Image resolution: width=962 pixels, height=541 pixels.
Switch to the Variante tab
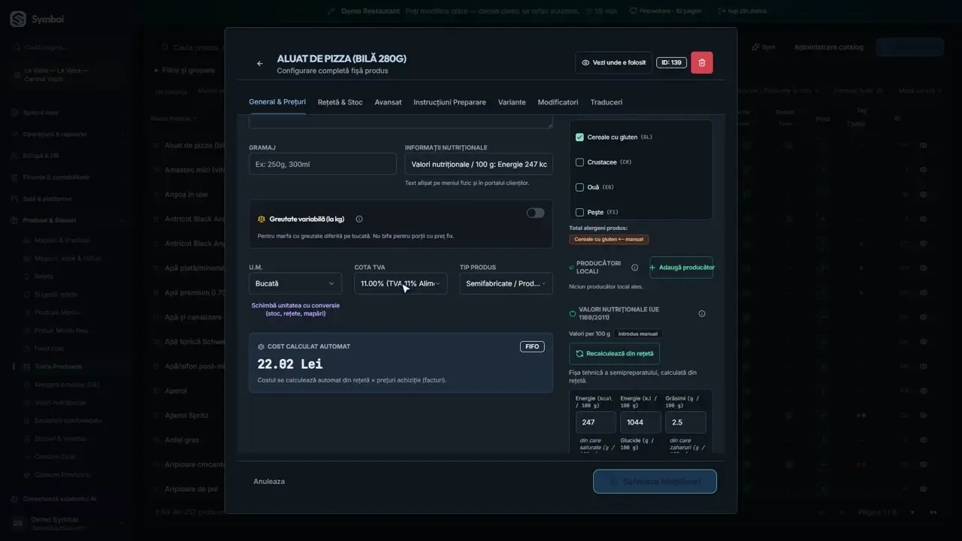(x=512, y=102)
